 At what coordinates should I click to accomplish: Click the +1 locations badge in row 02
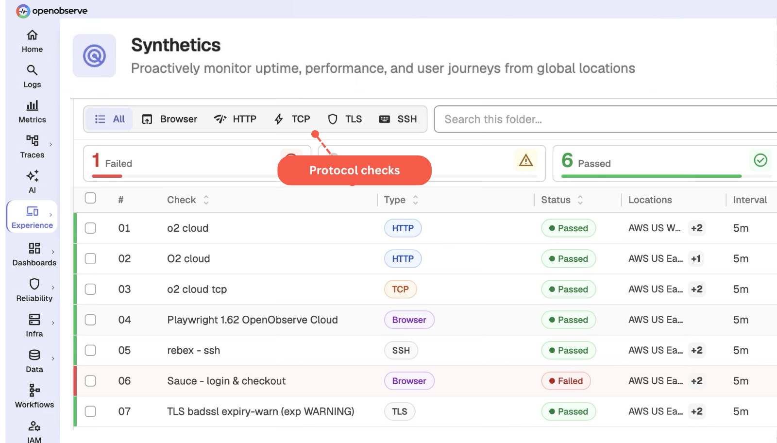click(696, 259)
